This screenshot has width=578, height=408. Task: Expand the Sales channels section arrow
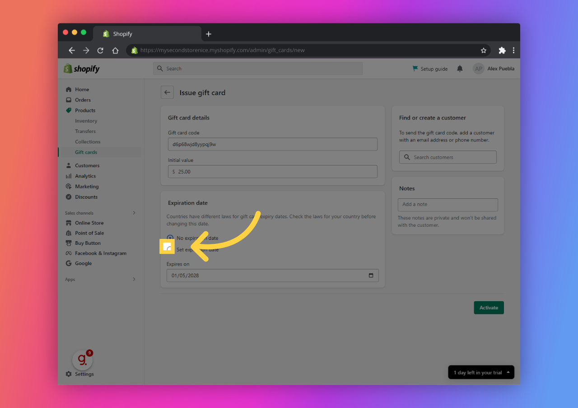(x=134, y=213)
